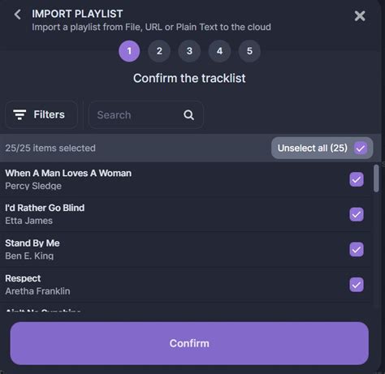Click the magnifying glass search icon
Viewport: 385px width, 374px height.
(188, 115)
